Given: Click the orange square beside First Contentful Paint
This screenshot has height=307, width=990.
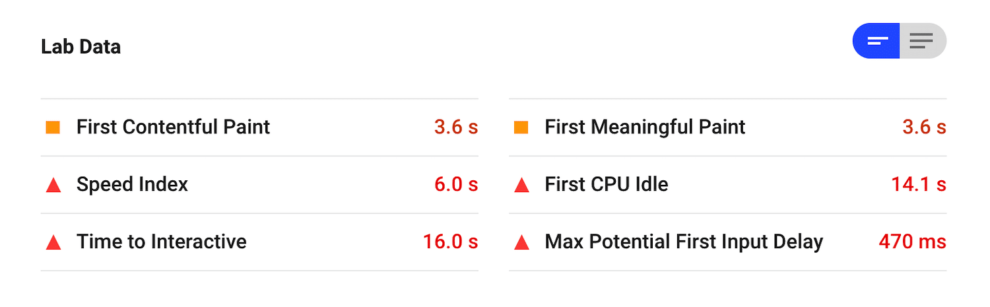Looking at the screenshot, I should 53,127.
